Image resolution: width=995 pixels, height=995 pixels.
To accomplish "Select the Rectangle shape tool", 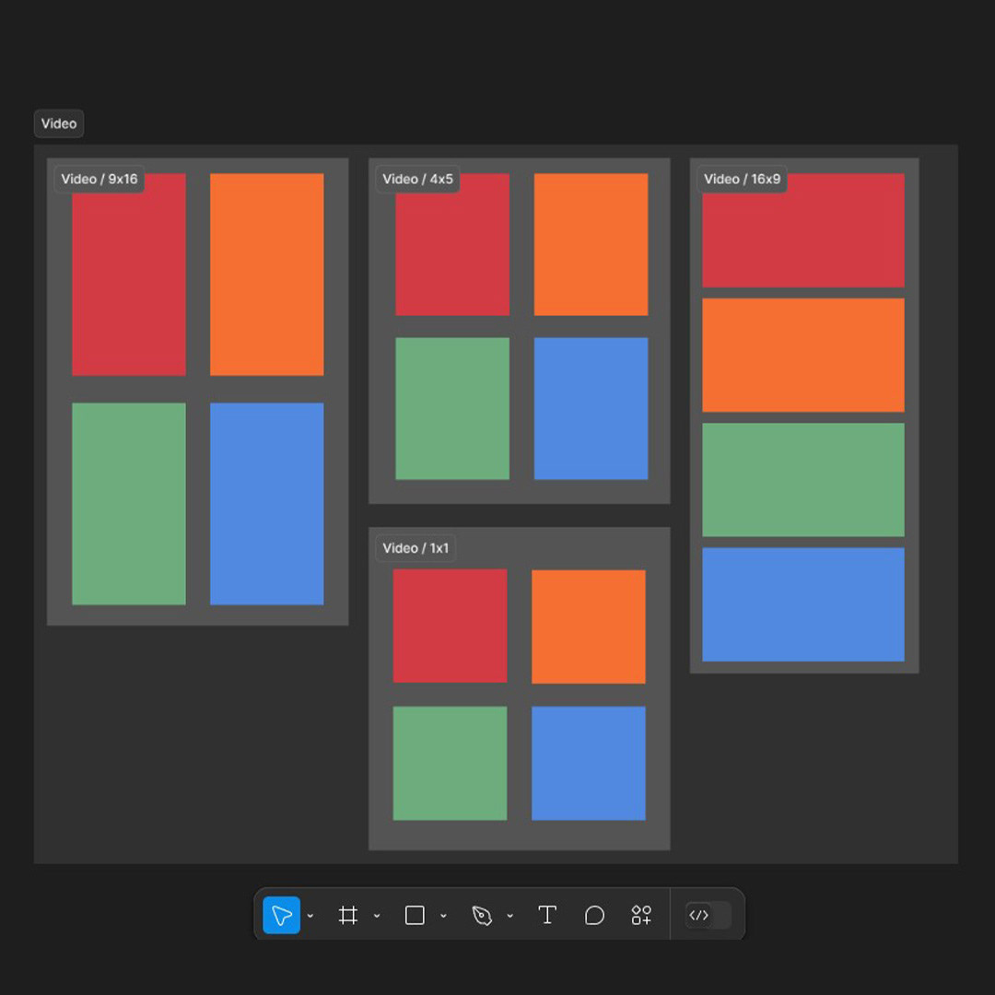I will click(415, 915).
